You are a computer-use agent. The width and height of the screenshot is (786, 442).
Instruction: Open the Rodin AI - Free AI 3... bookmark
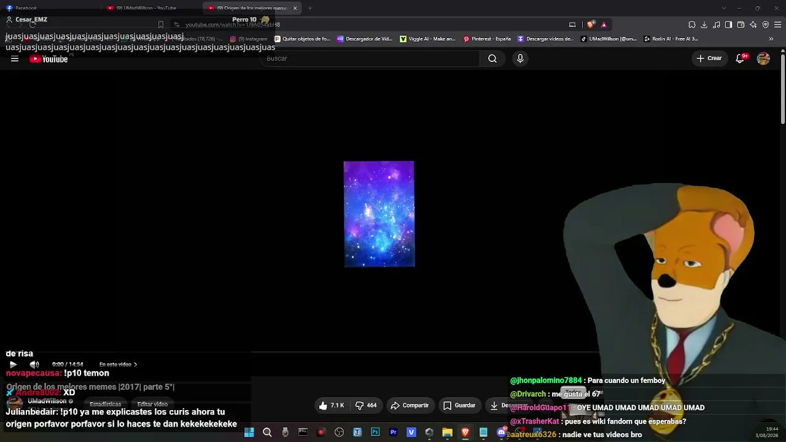coord(671,39)
